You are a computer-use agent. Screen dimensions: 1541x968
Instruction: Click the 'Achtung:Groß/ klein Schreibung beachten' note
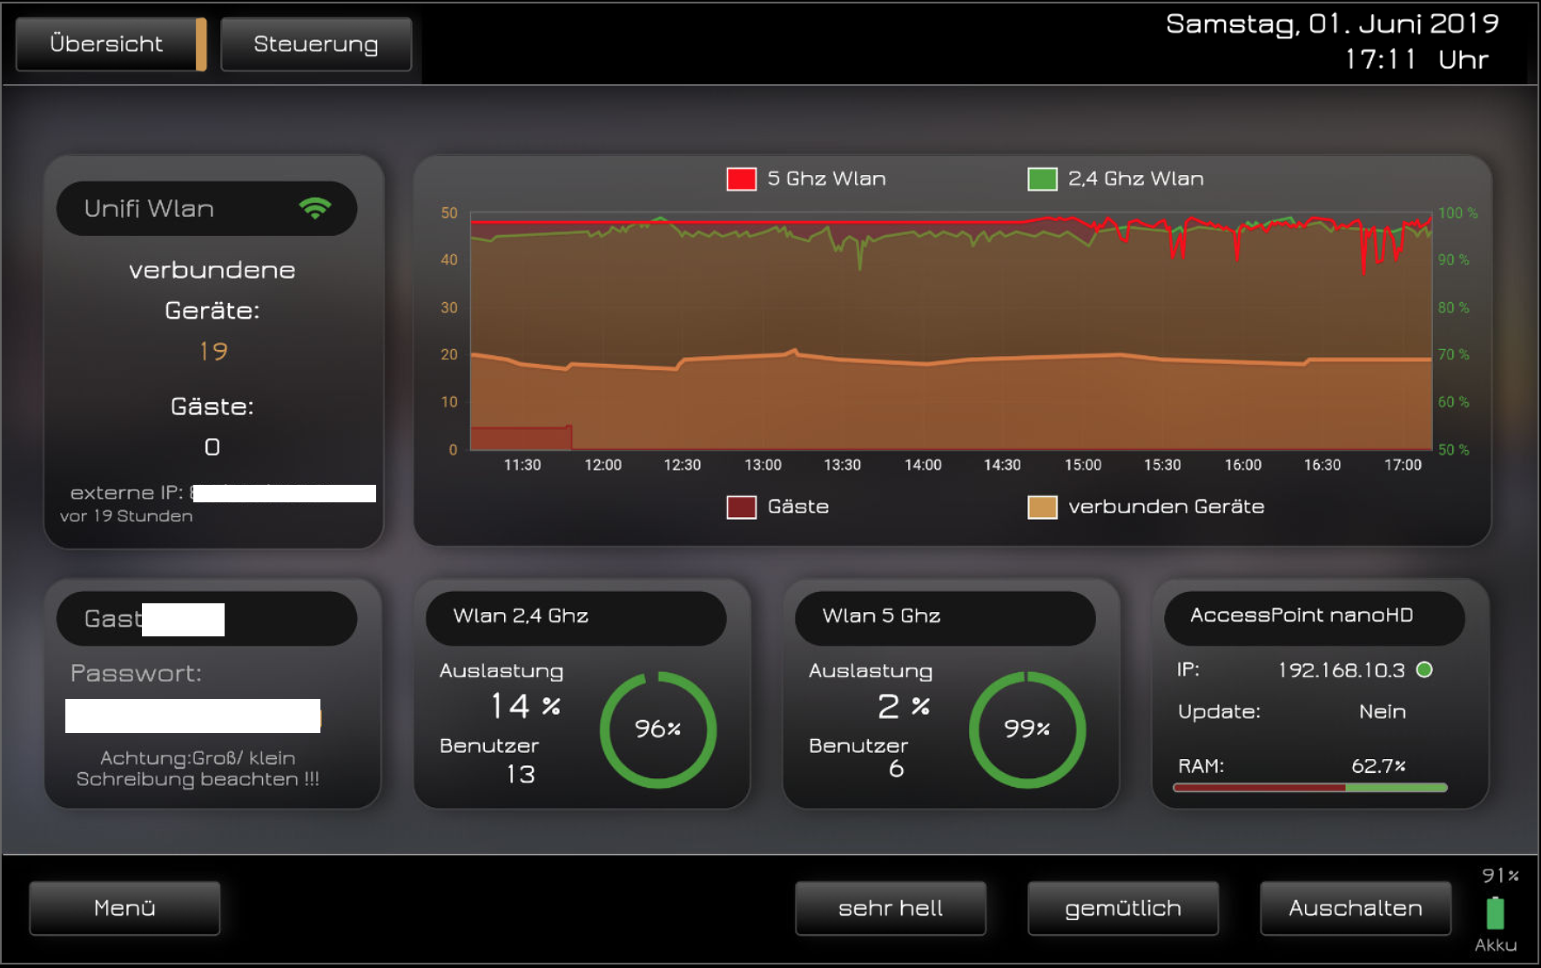pyautogui.click(x=198, y=769)
